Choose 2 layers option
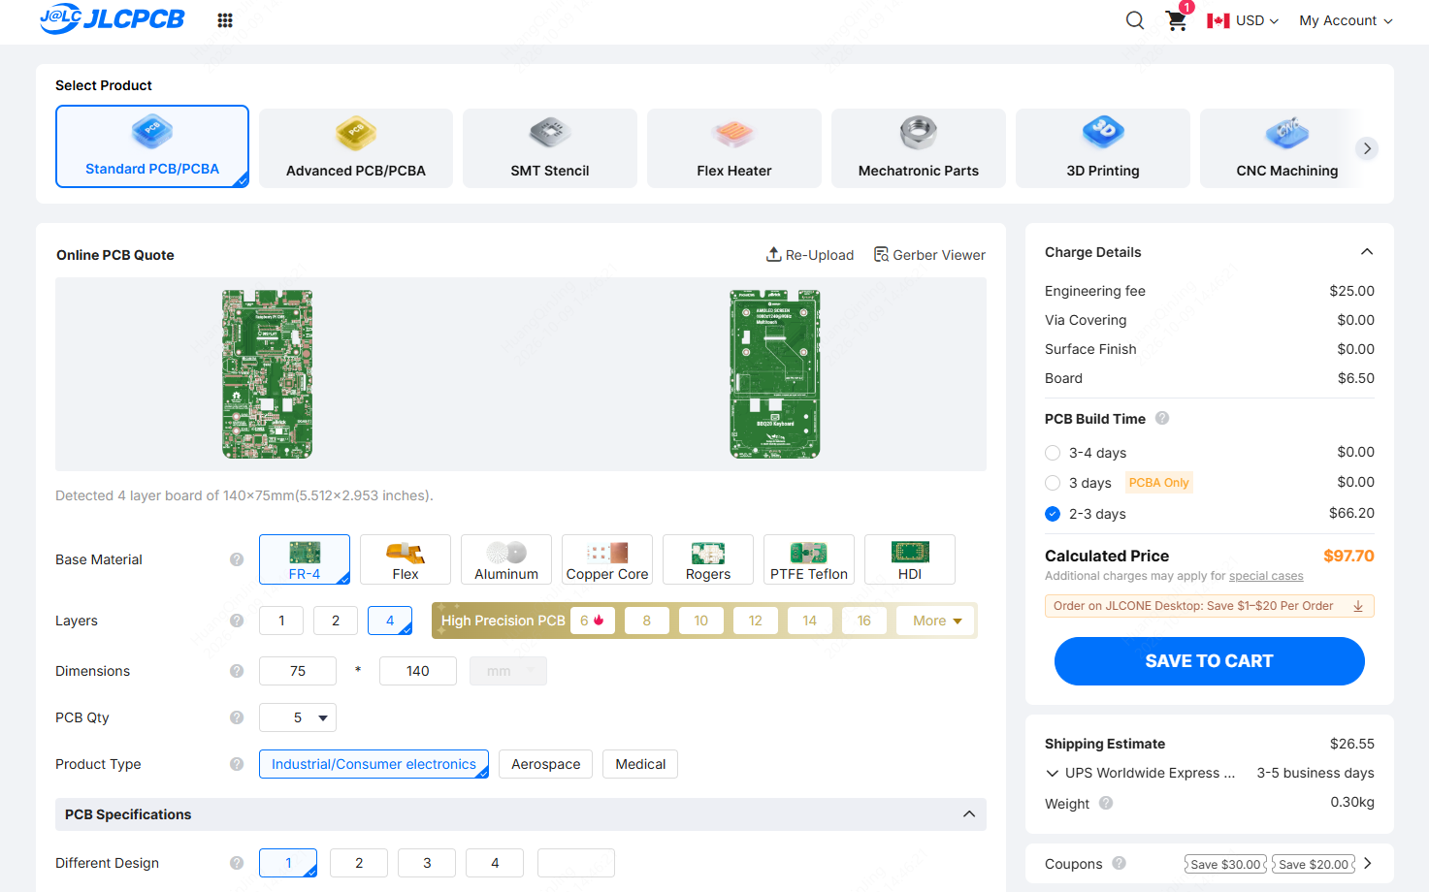1429x892 pixels. click(336, 621)
